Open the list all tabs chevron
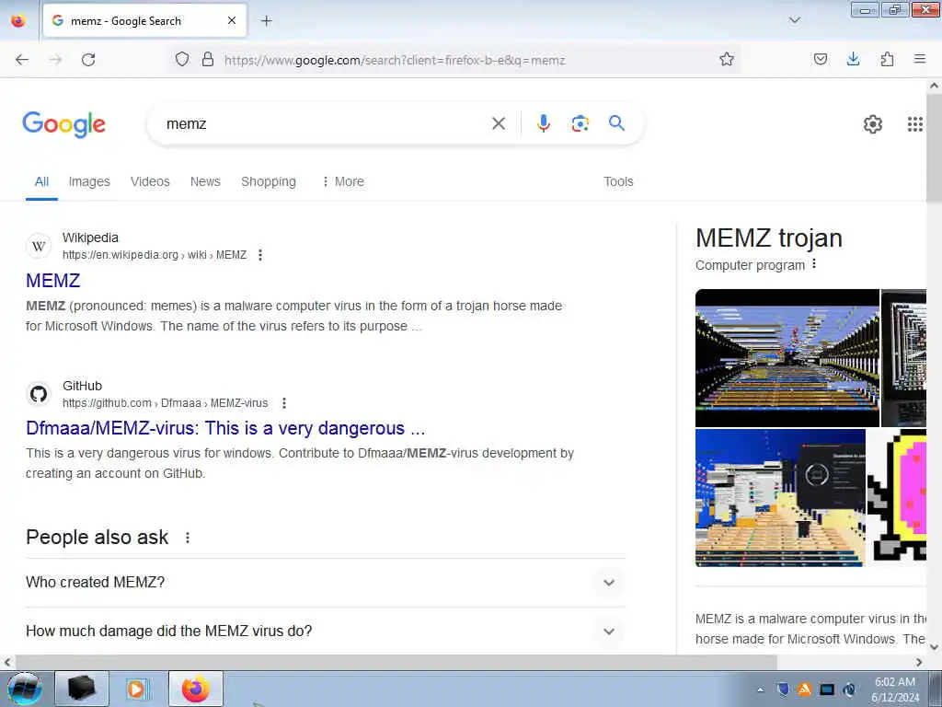942x707 pixels. [795, 20]
